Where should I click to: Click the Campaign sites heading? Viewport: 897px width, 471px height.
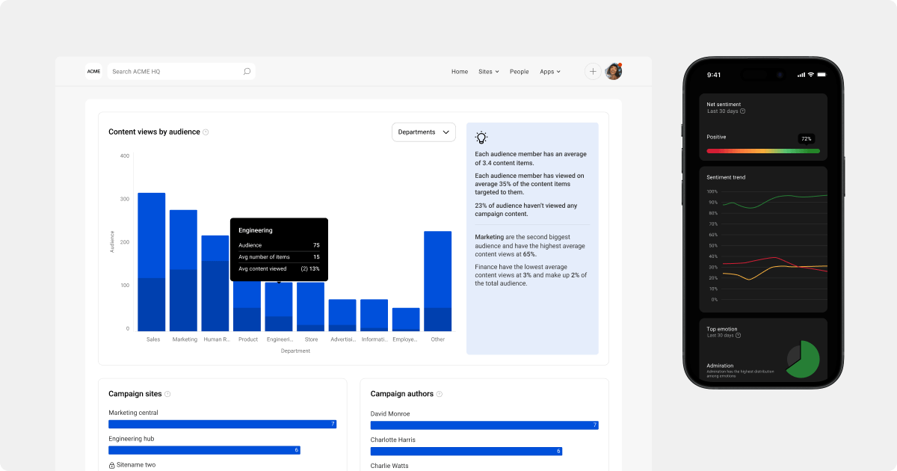(135, 394)
